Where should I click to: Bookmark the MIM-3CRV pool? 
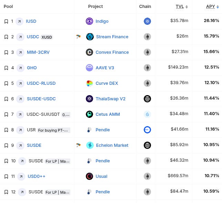point(6,52)
